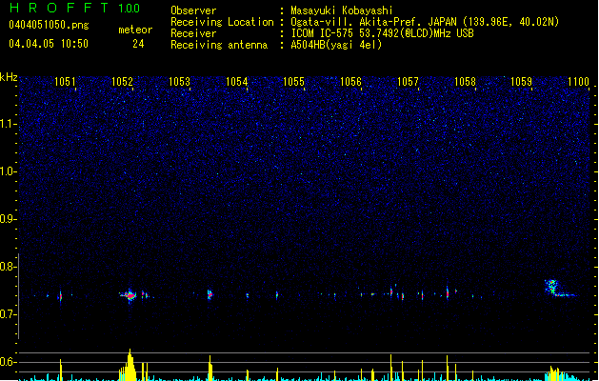This screenshot has width=599, height=381.
Task: Click the A504HB(yagi 4el) antenna text
Action: [x=336, y=45]
